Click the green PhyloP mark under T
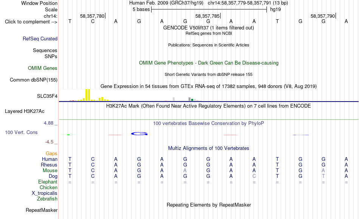 tap(68, 135)
